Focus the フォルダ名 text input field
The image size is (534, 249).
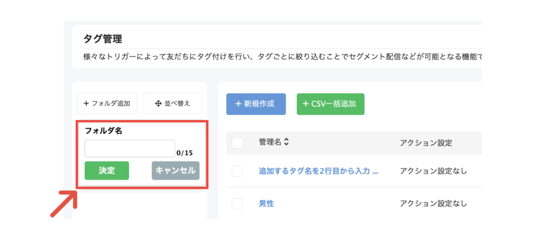tap(130, 148)
